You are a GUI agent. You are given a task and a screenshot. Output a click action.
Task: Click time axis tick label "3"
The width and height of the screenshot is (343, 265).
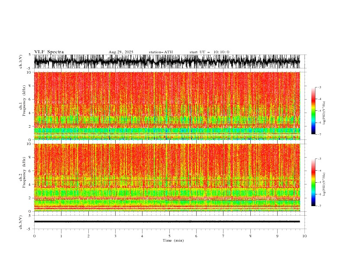pyautogui.click(x=115, y=236)
